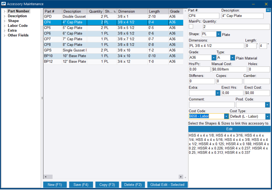Select Labor Code in the left sidebar

(x=18, y=26)
